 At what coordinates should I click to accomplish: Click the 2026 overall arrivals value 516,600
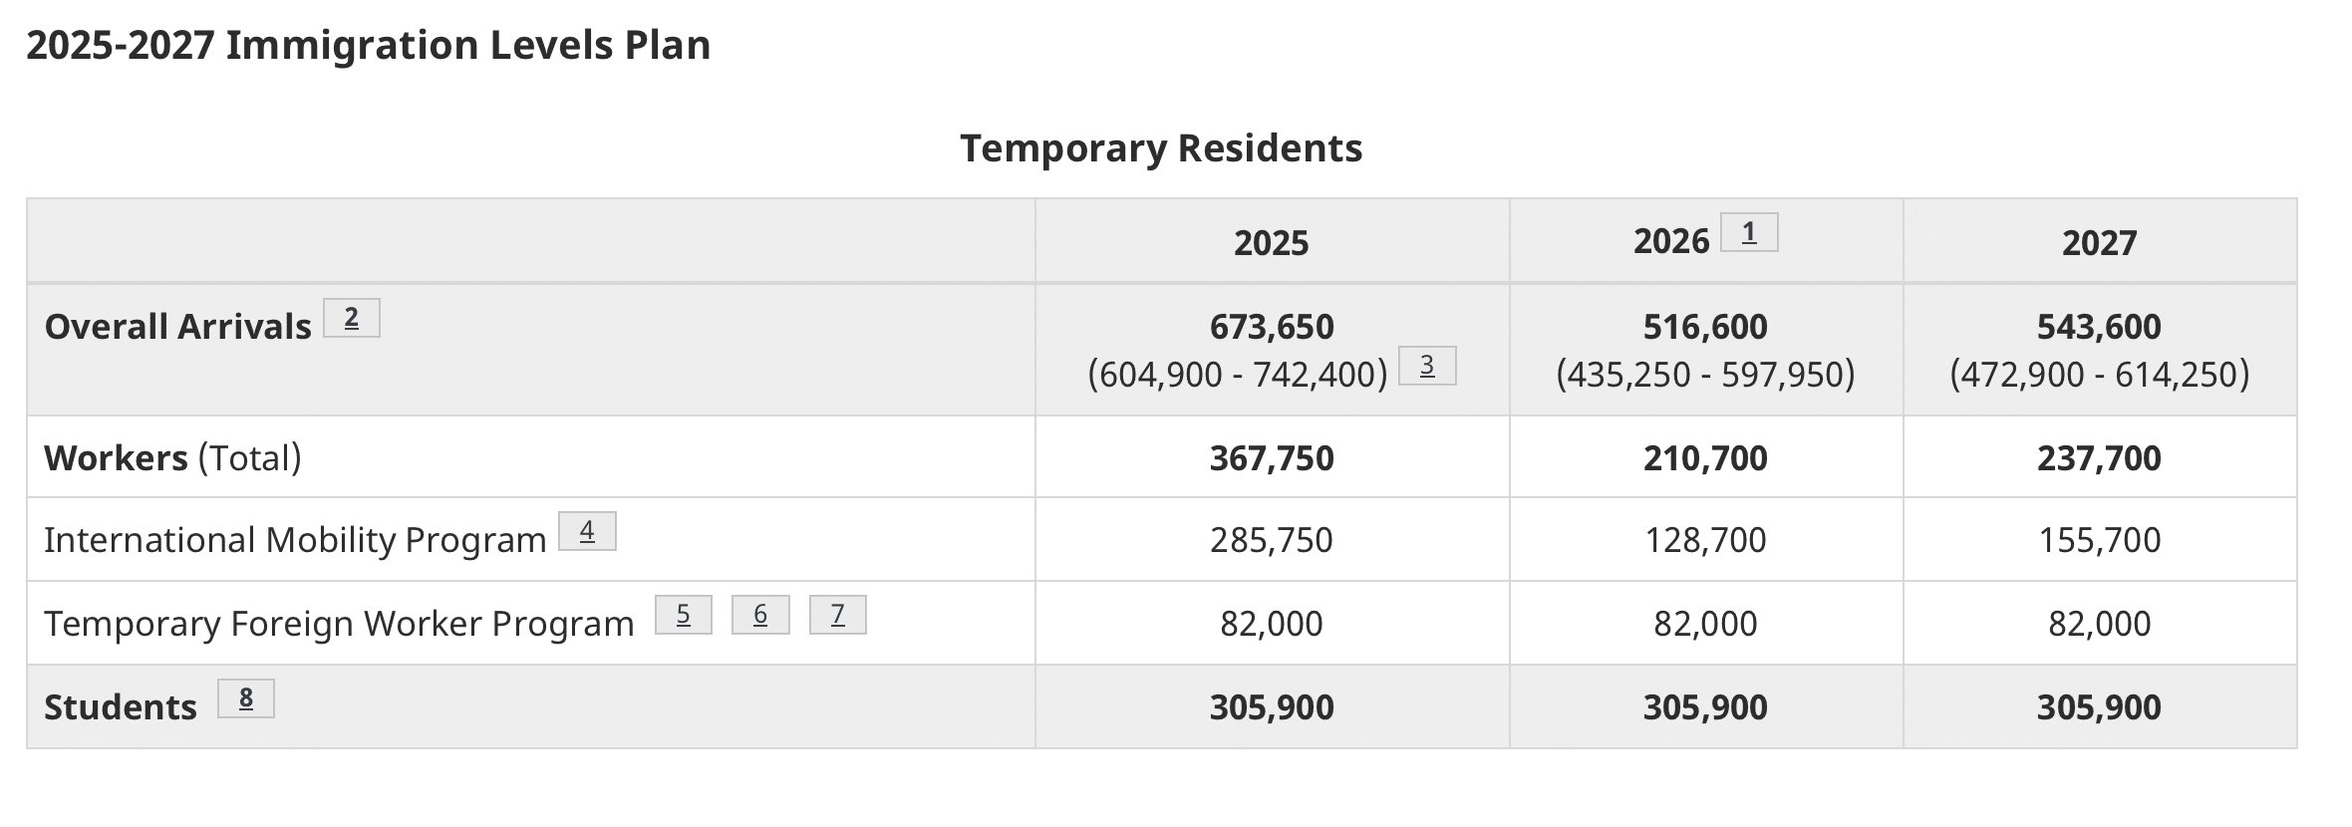(x=1705, y=327)
